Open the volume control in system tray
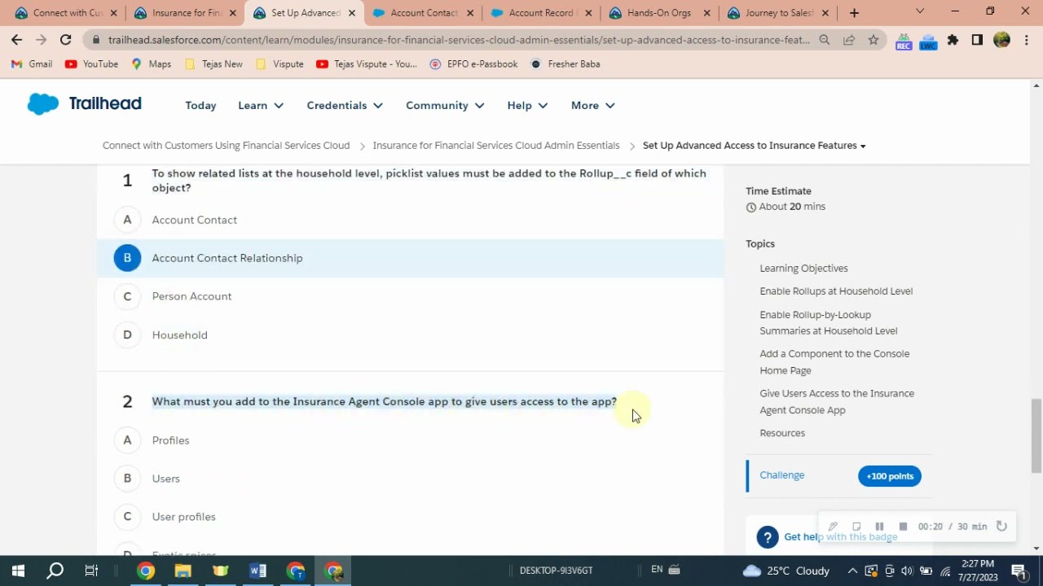 907,571
